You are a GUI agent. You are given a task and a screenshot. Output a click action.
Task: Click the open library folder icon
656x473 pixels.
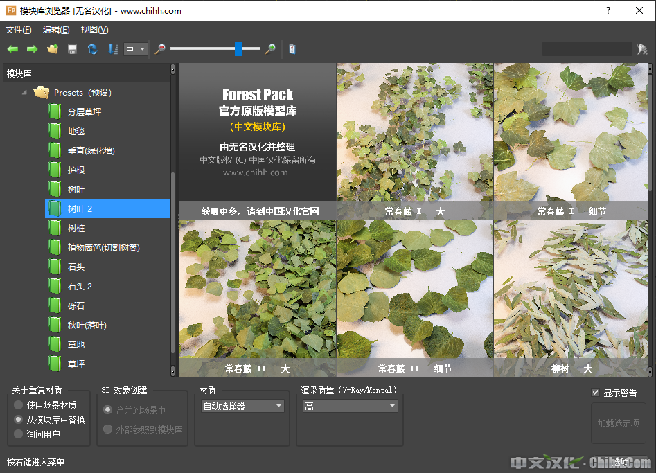[52, 49]
